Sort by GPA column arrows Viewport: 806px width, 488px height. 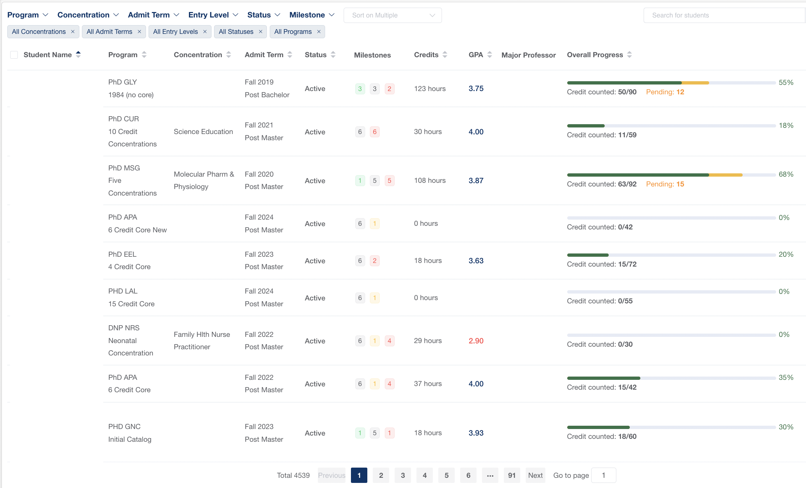click(x=490, y=55)
